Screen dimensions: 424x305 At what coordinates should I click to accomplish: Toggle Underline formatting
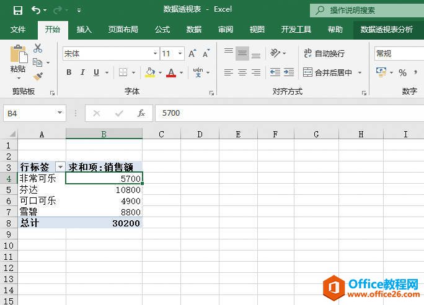click(x=96, y=72)
